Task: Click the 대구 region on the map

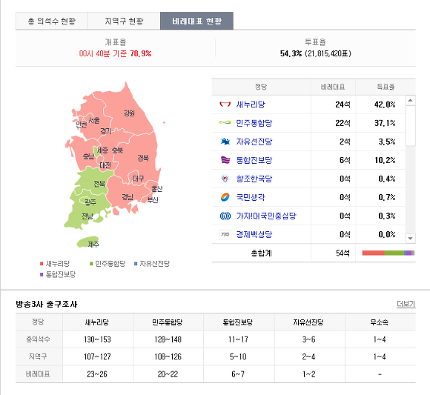Action: click(x=138, y=179)
